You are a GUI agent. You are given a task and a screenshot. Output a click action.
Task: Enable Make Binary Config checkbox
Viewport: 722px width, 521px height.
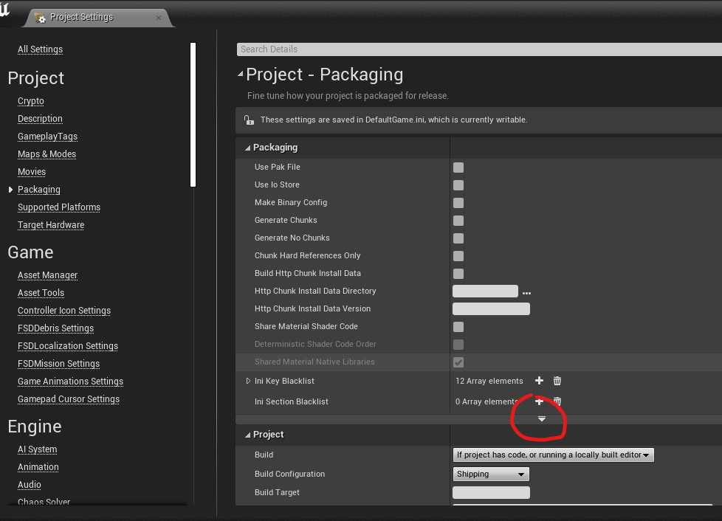click(x=458, y=203)
